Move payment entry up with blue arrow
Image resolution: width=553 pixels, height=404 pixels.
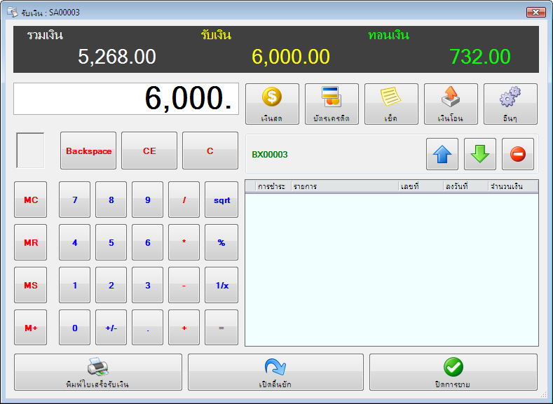click(x=442, y=154)
